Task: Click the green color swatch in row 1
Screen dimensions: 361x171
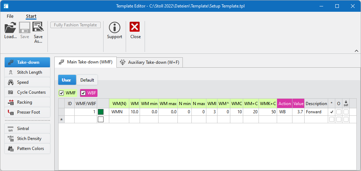Action: point(101,112)
